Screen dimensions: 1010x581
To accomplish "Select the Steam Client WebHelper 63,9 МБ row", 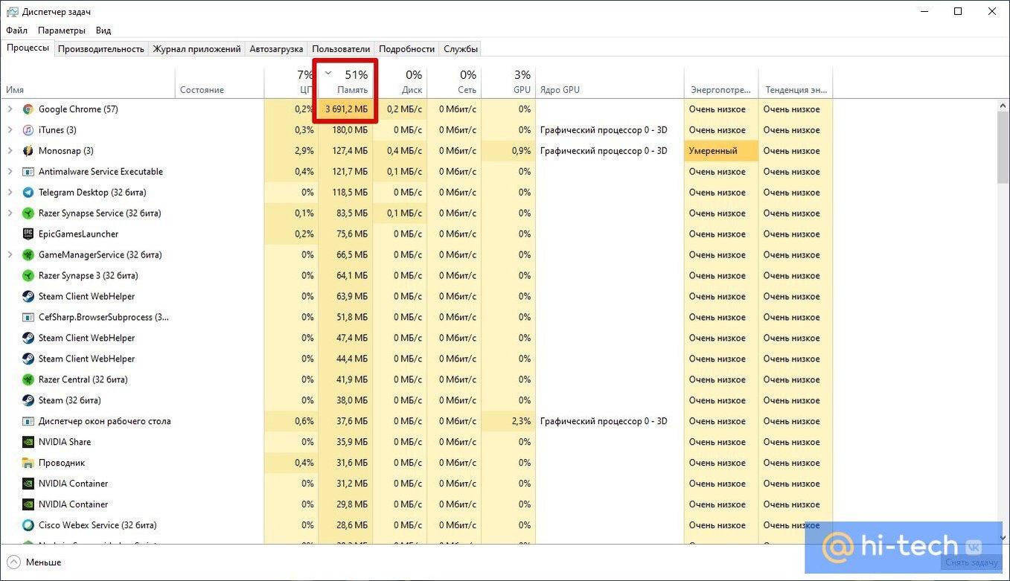I will coord(417,297).
